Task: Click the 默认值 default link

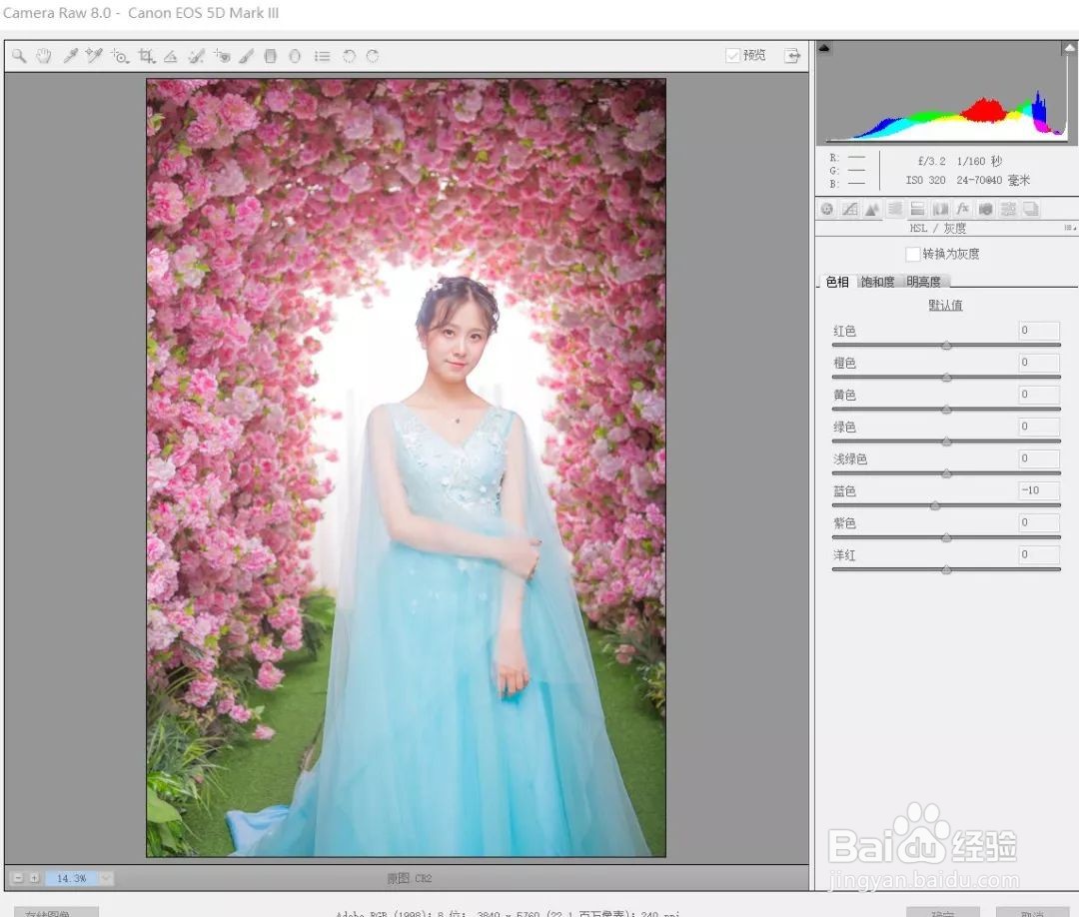Action: coord(945,305)
